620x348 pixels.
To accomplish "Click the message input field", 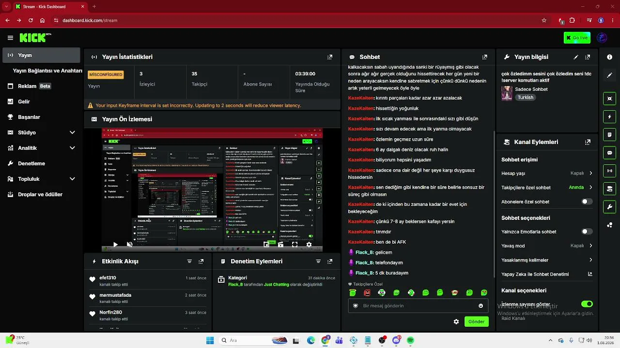I will (417, 306).
